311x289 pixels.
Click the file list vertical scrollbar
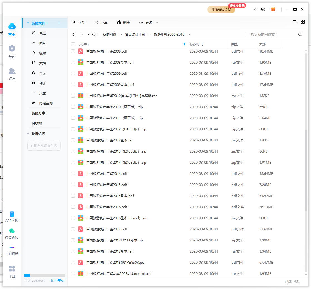point(306,170)
